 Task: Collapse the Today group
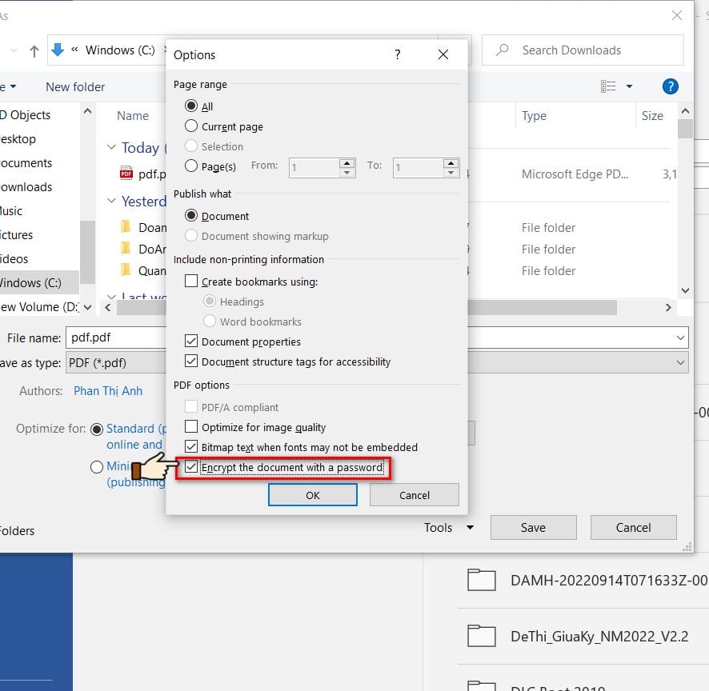tap(111, 147)
